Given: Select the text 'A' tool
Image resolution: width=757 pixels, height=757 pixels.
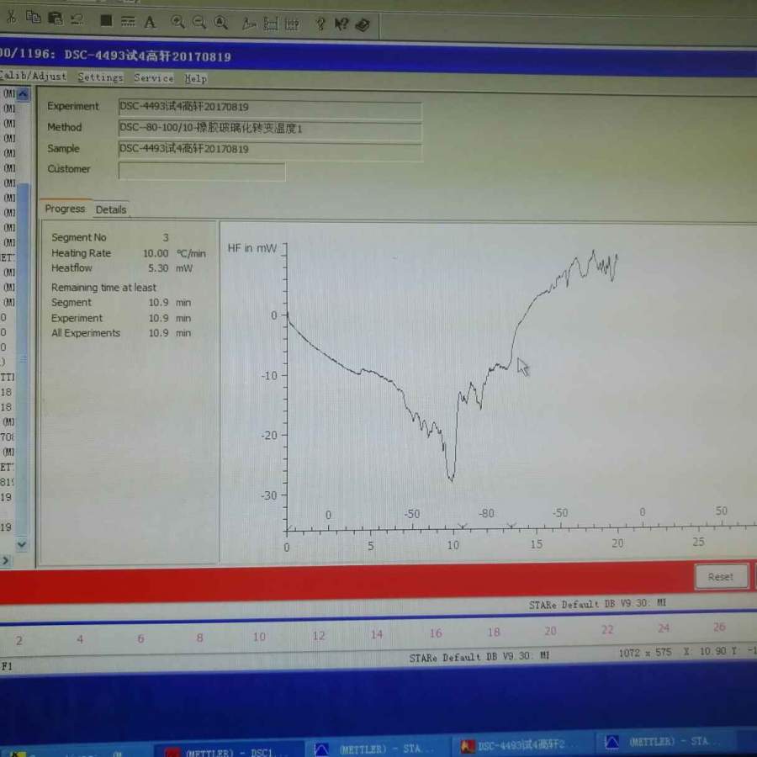Looking at the screenshot, I should pos(150,22).
